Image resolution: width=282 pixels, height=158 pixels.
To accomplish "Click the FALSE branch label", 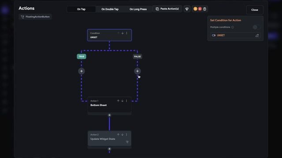I will click(137, 57).
